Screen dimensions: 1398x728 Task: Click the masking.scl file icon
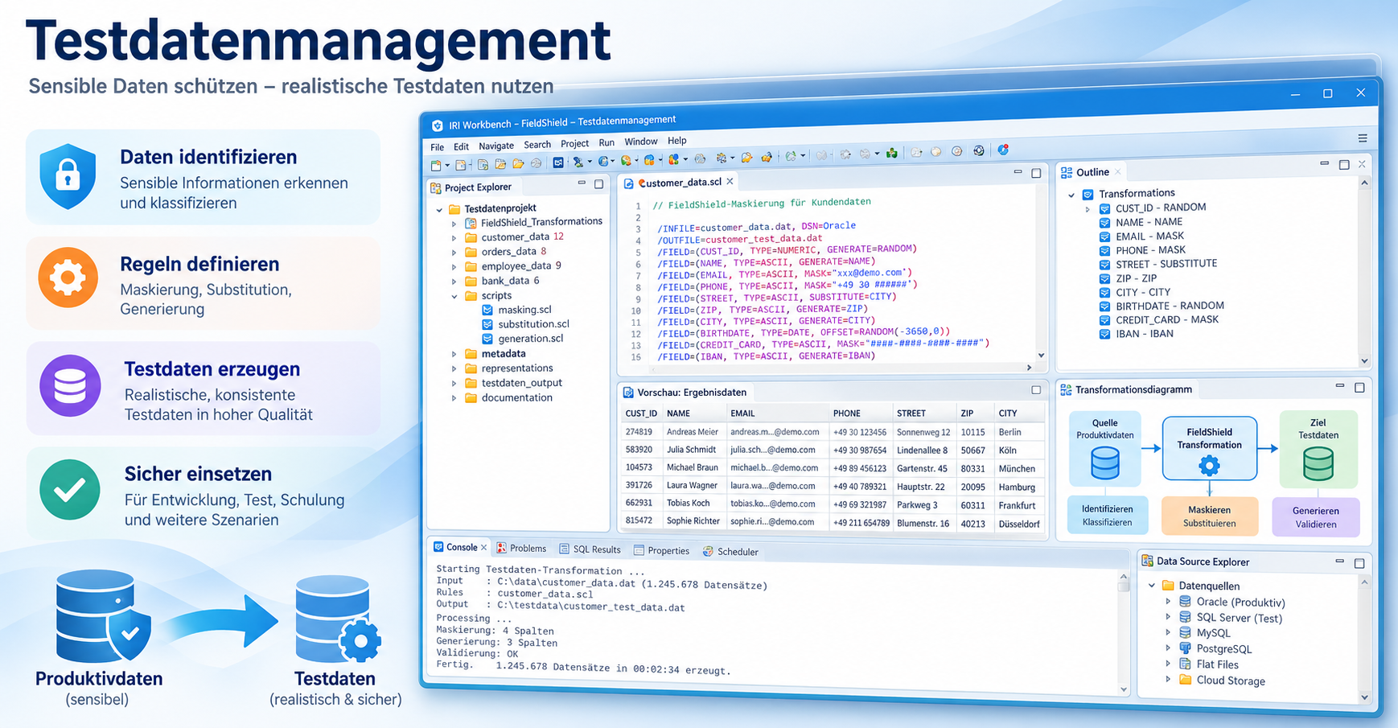[x=487, y=310]
